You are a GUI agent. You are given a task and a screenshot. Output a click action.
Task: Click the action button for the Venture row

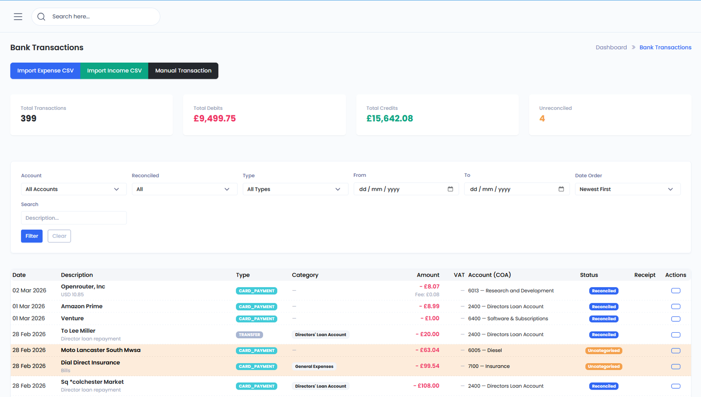(x=676, y=319)
